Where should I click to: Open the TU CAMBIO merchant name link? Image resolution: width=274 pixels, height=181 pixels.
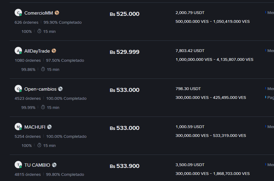click(x=37, y=165)
